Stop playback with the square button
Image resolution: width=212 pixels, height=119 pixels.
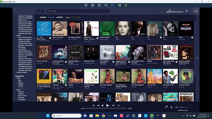tap(103, 106)
